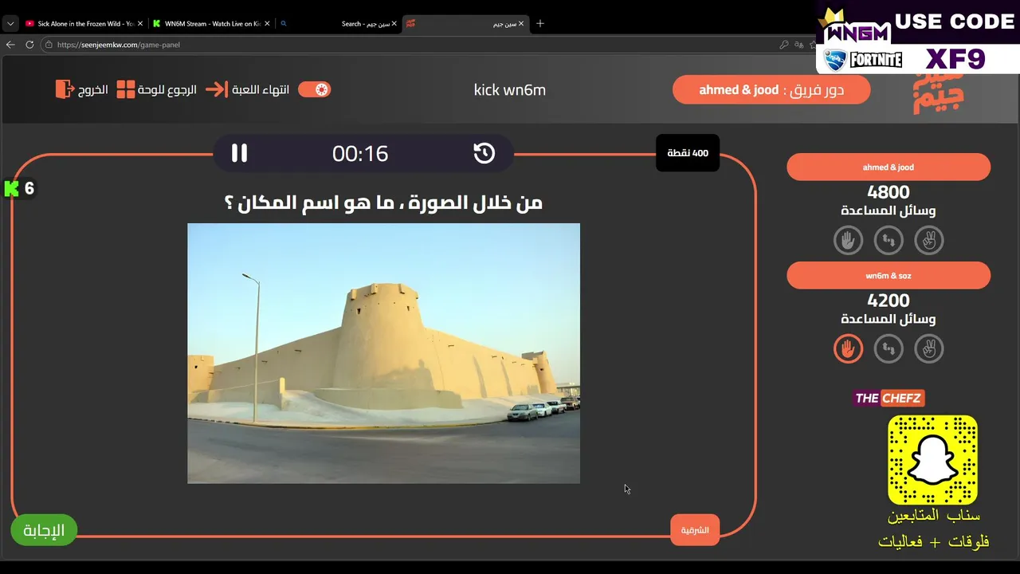Image resolution: width=1020 pixels, height=574 pixels.
Task: Click the address bar URL seenjeemkw.com
Action: click(119, 45)
